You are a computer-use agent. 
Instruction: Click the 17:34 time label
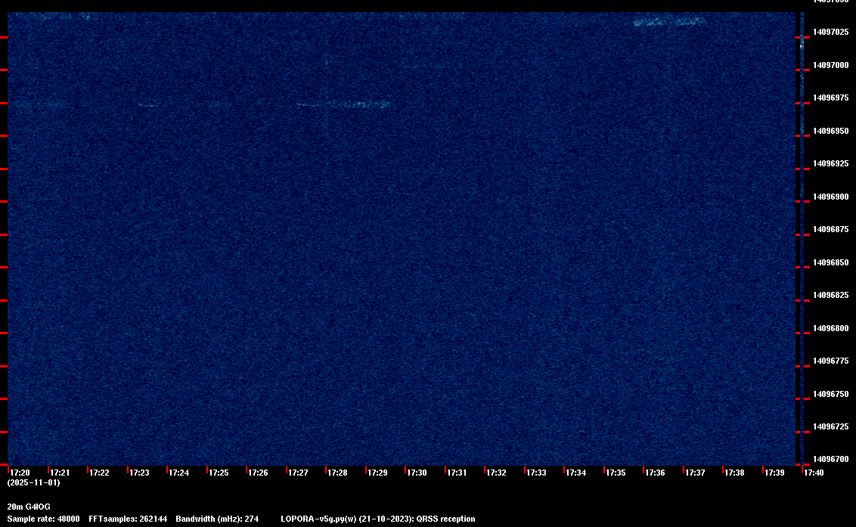tap(576, 473)
